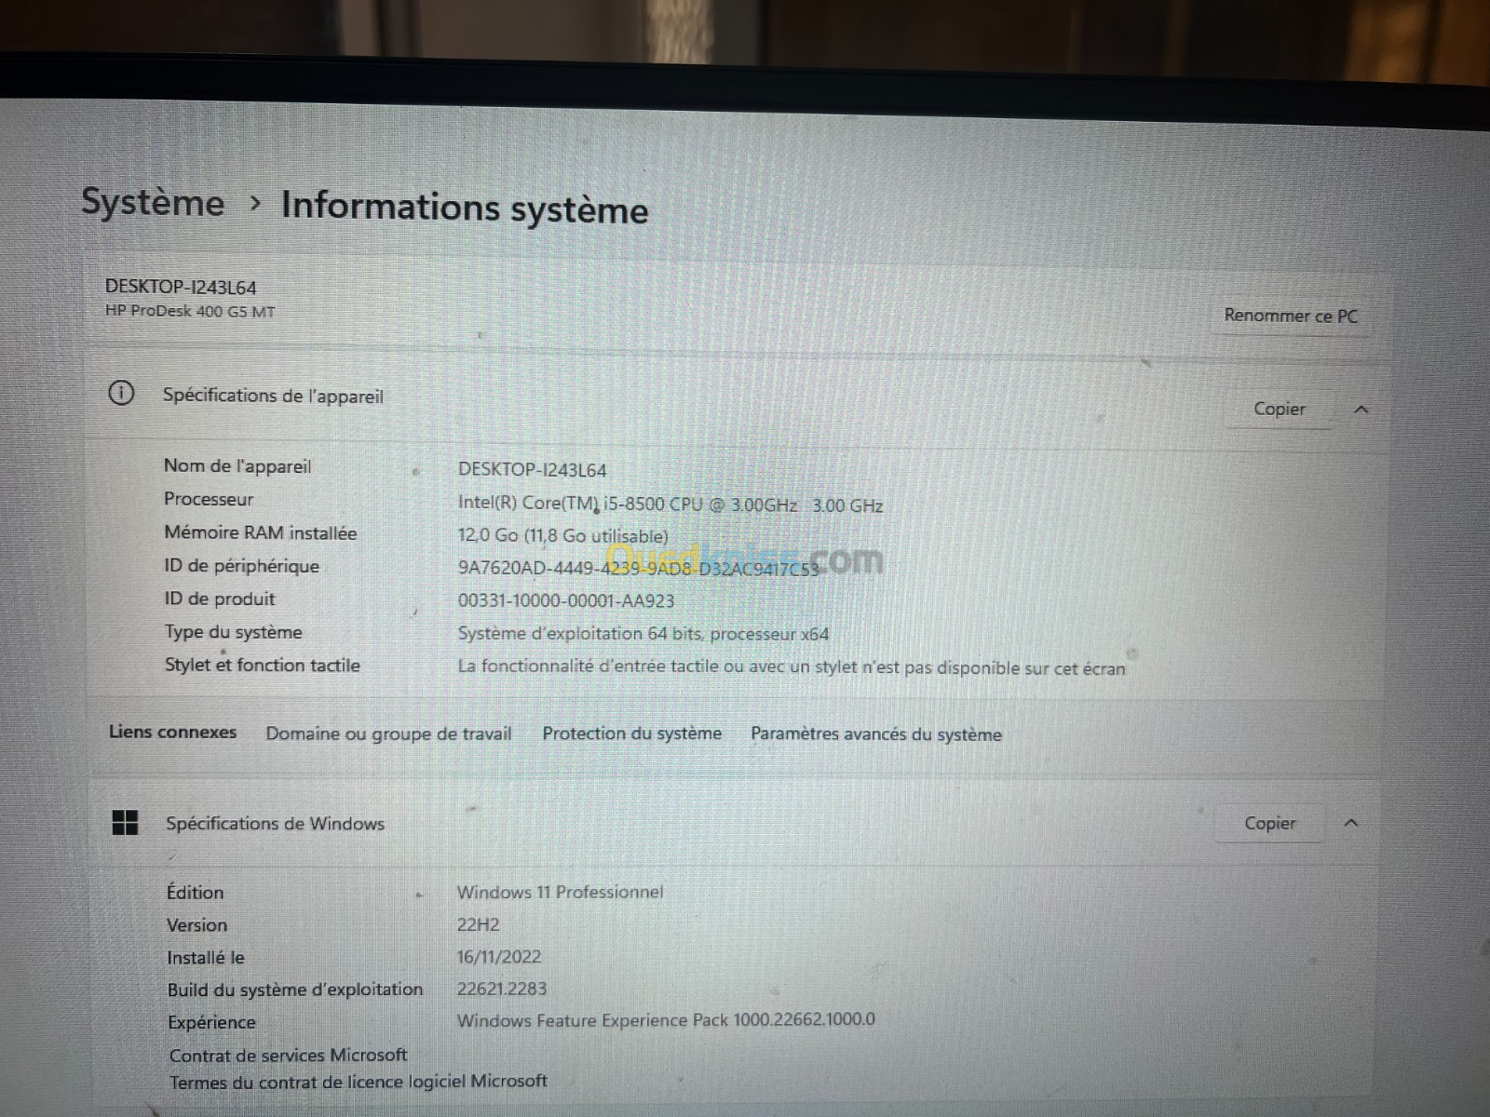Click the Mémoire RAM installée label

coord(260,532)
